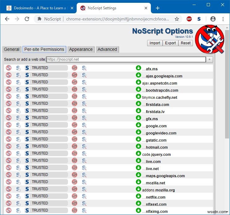Set gstatic.com to UNTRUSTED preset
The width and height of the screenshot is (230, 215).
point(75,139)
